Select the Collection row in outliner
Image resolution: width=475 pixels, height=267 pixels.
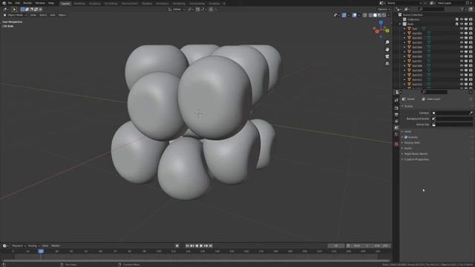point(413,19)
